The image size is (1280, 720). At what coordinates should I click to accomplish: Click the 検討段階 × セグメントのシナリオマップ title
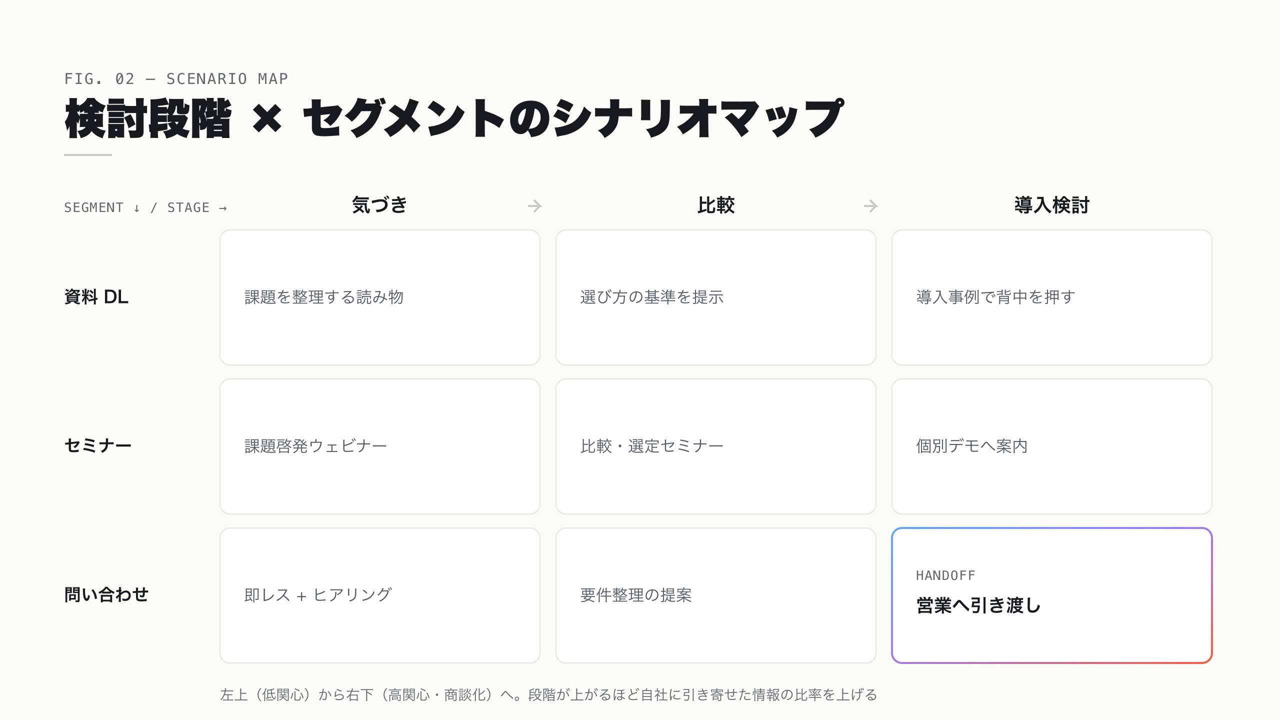(454, 118)
